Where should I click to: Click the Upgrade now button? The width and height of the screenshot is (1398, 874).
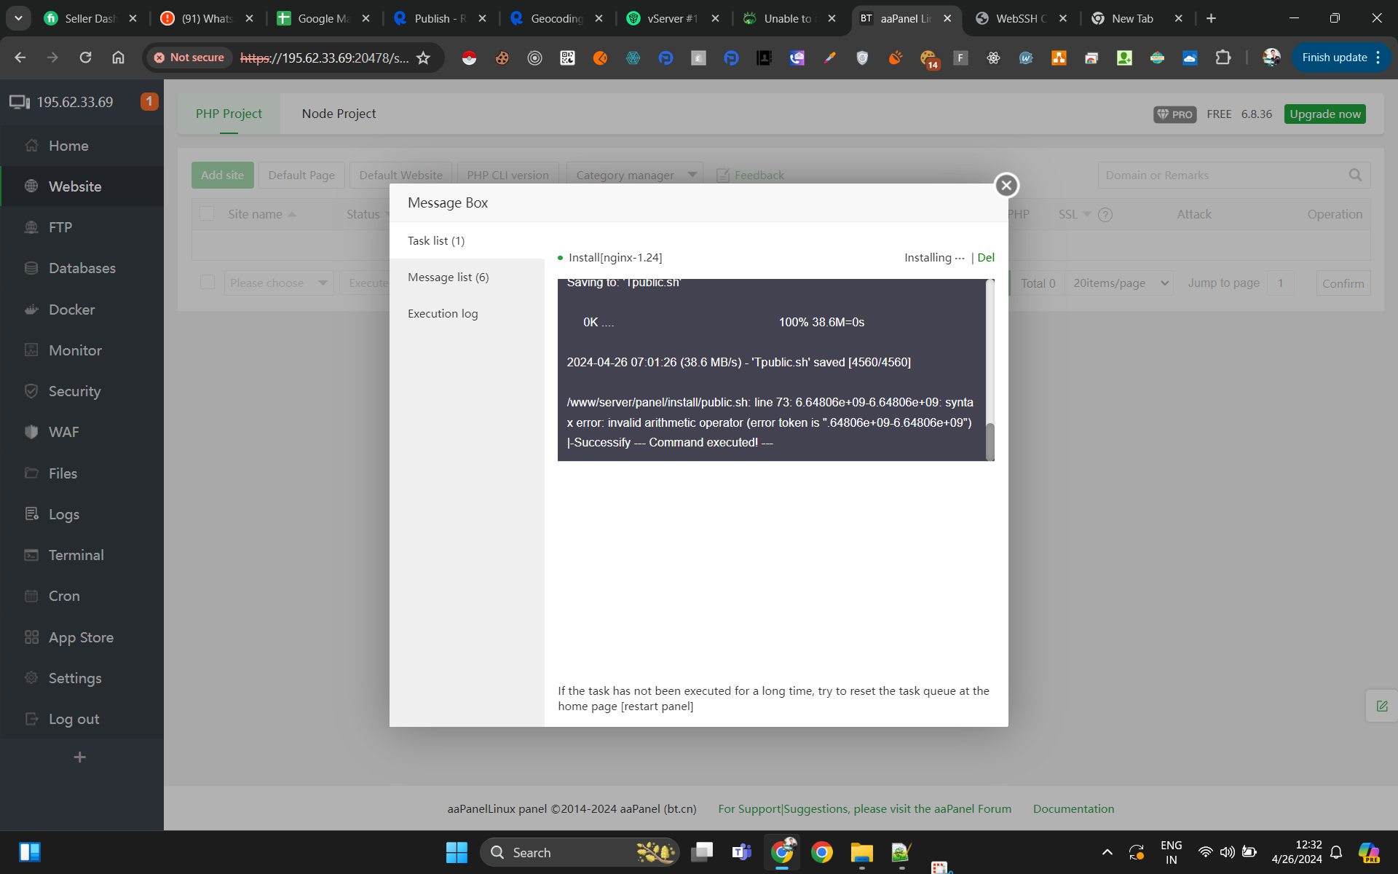click(x=1324, y=114)
